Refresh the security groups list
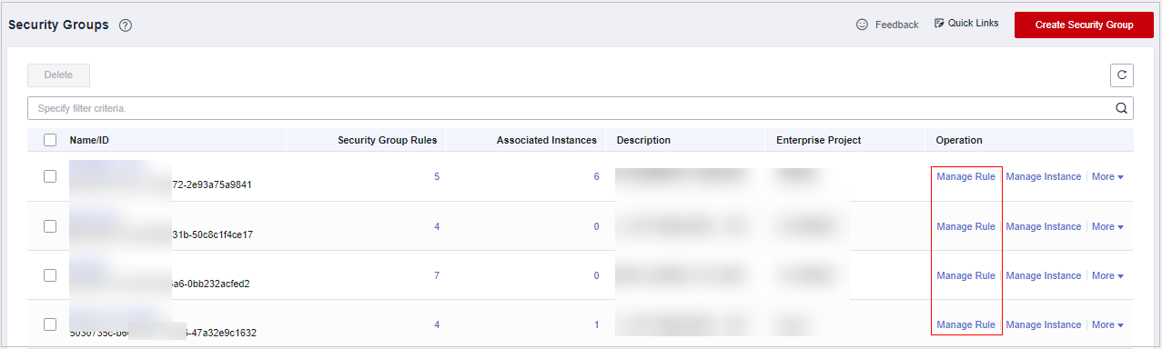The width and height of the screenshot is (1162, 349). 1122,75
